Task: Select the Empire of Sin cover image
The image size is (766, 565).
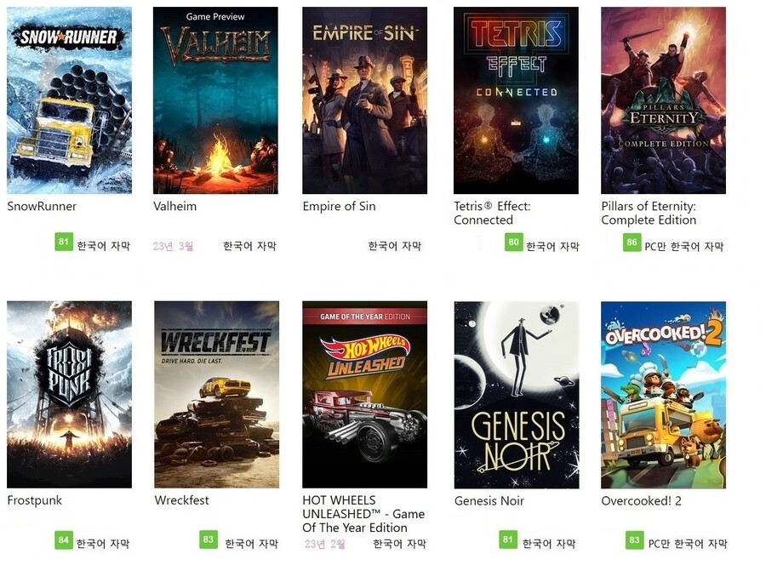Action: tap(364, 100)
